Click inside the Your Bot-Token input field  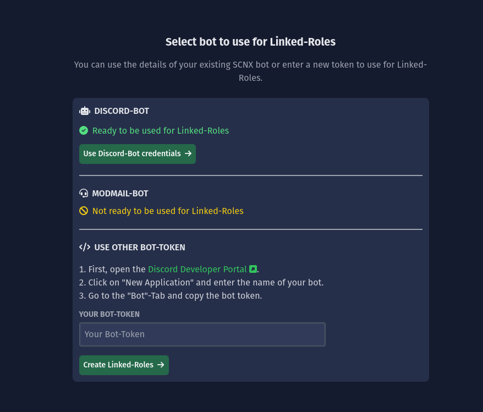pos(202,334)
